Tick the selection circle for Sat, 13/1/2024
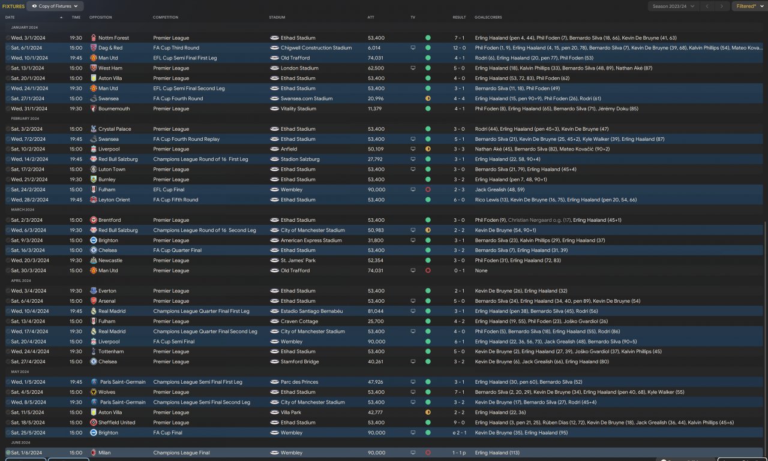Viewport: 768px width, 461px height. [8, 68]
